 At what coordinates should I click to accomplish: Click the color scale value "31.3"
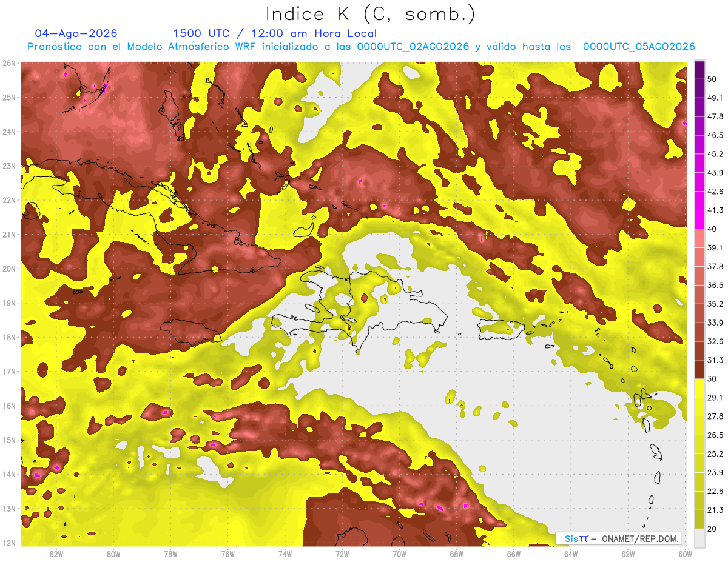tap(716, 360)
